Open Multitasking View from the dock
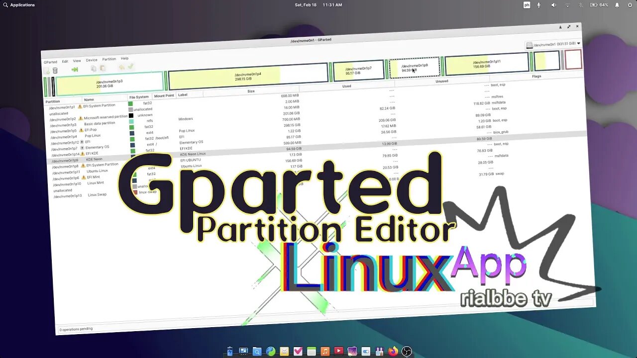 click(243, 352)
